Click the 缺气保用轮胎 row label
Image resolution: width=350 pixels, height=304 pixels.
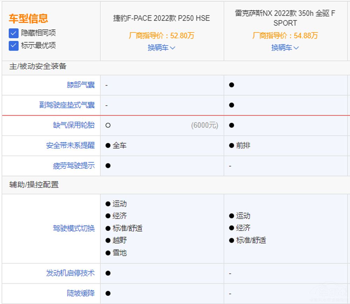(73, 125)
